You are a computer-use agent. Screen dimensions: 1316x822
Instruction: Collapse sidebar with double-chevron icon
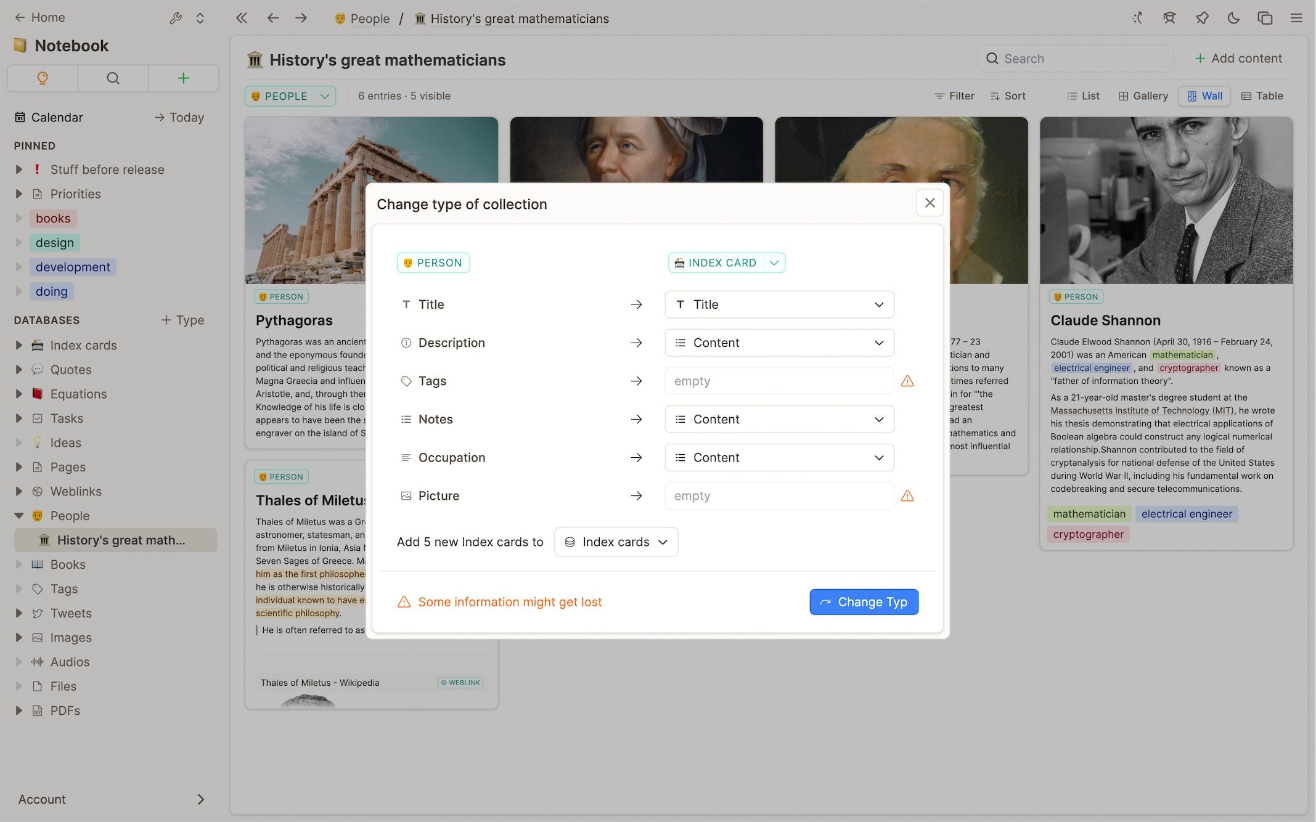pyautogui.click(x=242, y=18)
